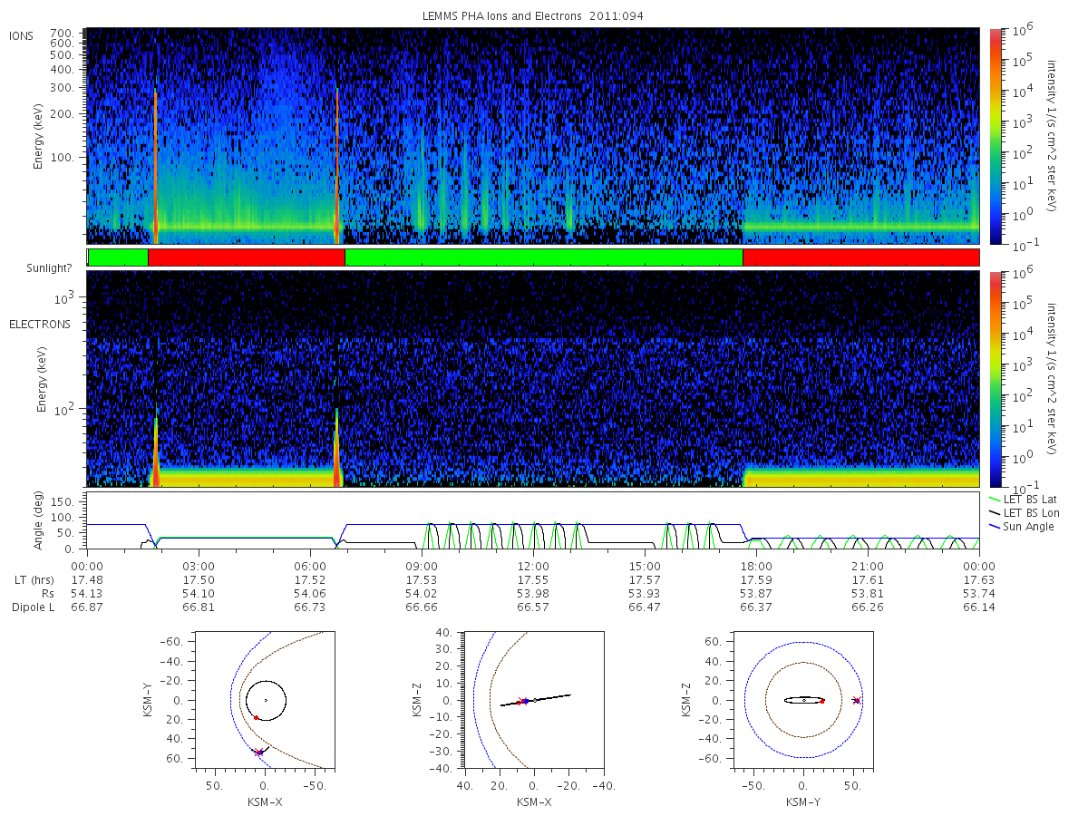Click the plot title 'LEMMS PHA Ions and Electrons 2011:094'
The image size is (1088, 816).
click(533, 16)
